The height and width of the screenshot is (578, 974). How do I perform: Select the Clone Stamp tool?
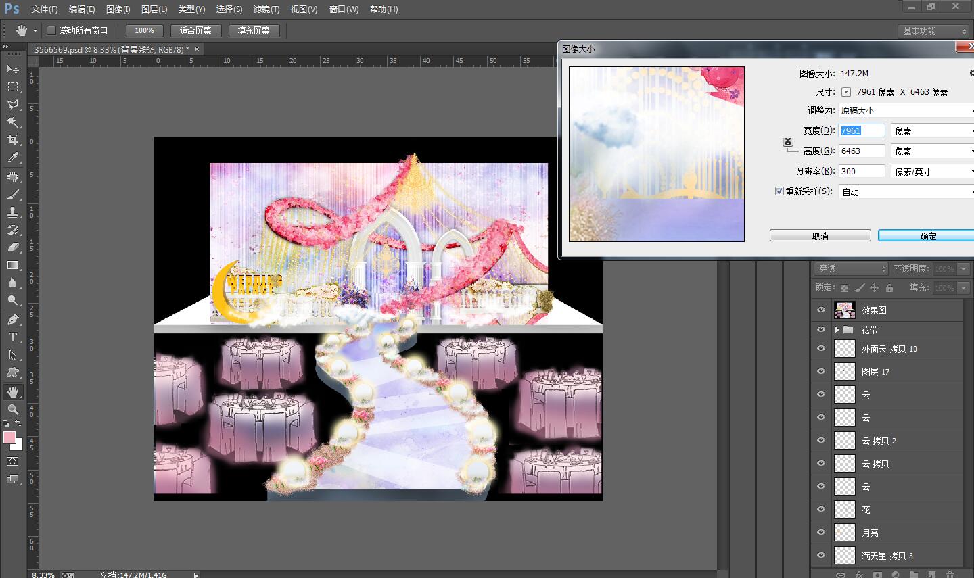pos(12,212)
